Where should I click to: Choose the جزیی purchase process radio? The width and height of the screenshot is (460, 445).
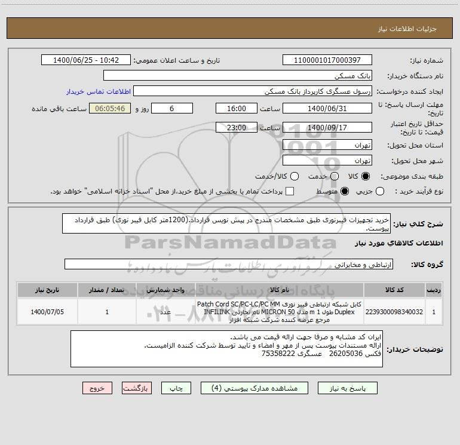tap(380, 191)
